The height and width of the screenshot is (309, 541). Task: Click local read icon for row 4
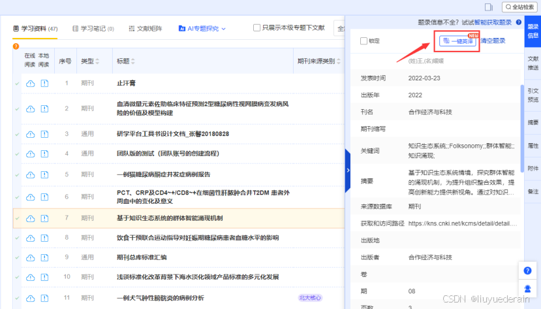(x=44, y=154)
